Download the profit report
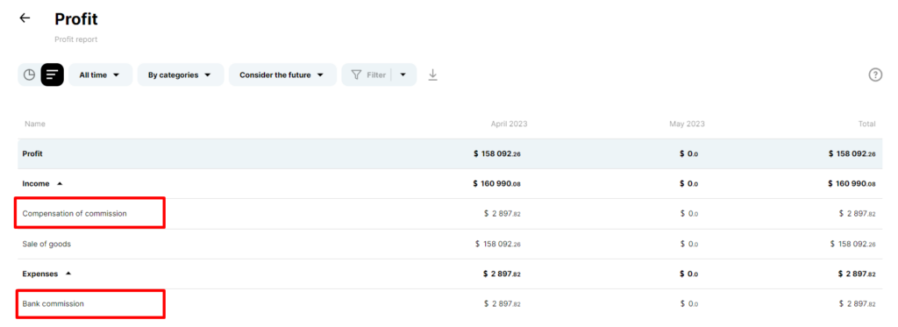Screen dimensions: 898x327 coord(433,75)
